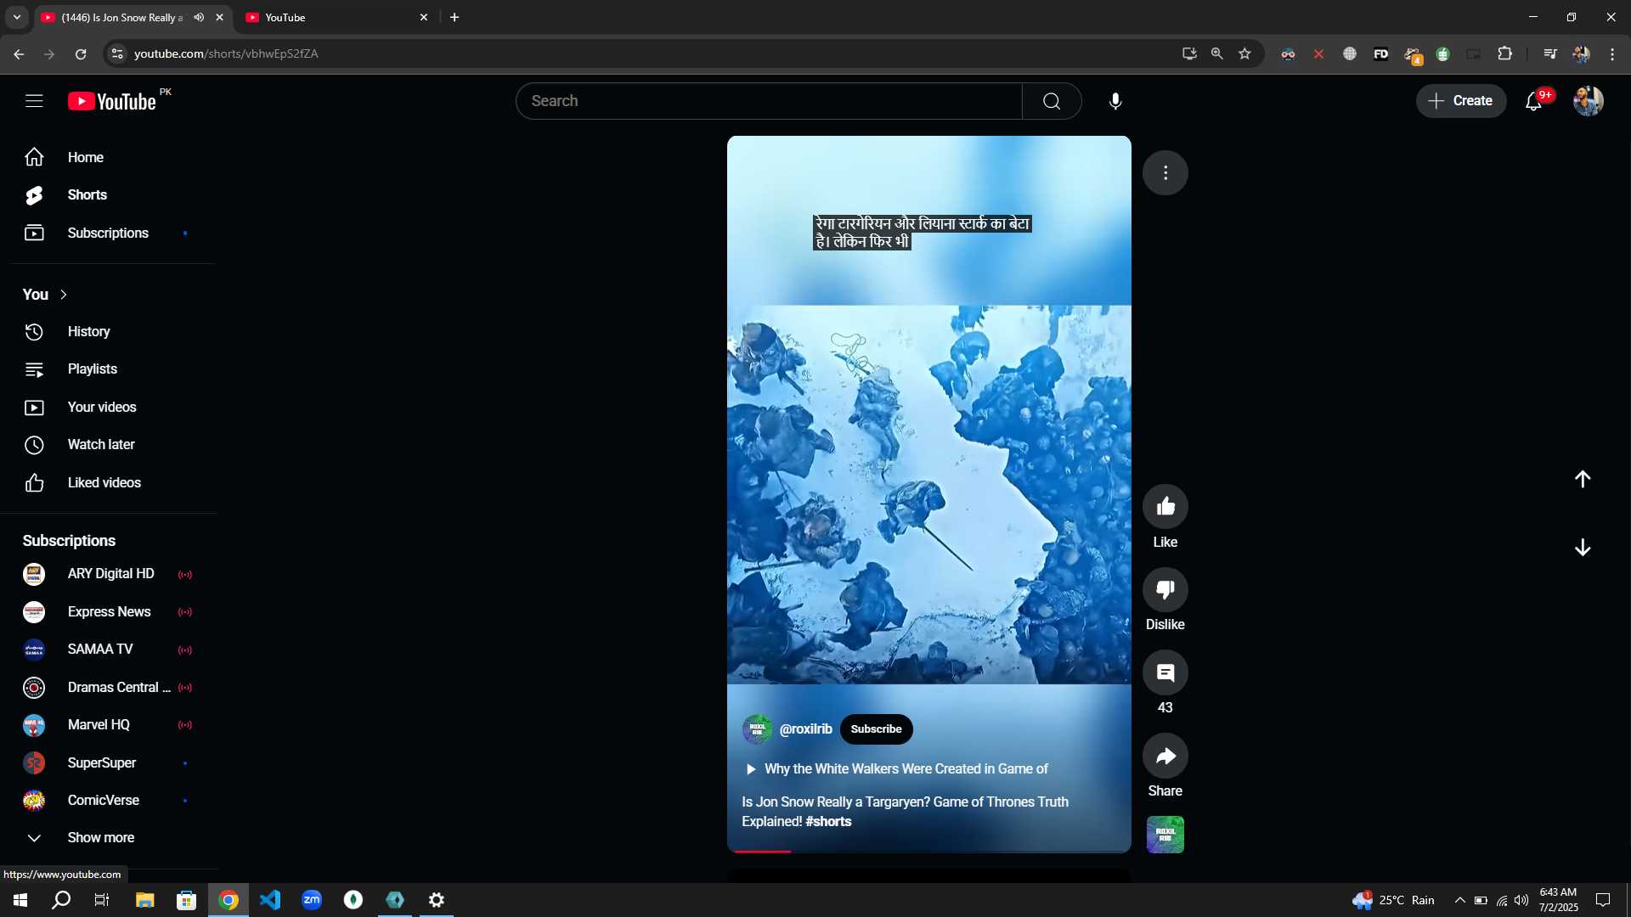Image resolution: width=1631 pixels, height=917 pixels.
Task: Open the notifications bell
Action: pyautogui.click(x=1533, y=101)
